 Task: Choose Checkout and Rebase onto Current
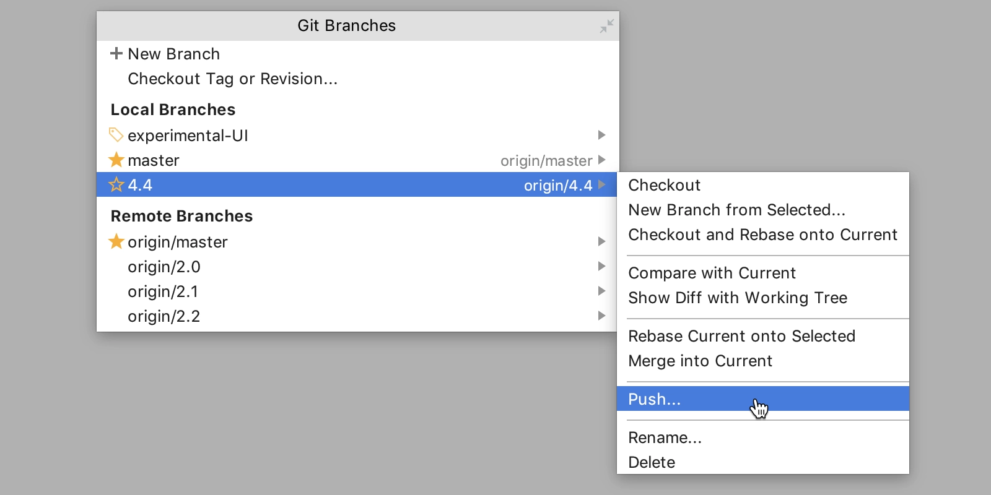(x=763, y=235)
